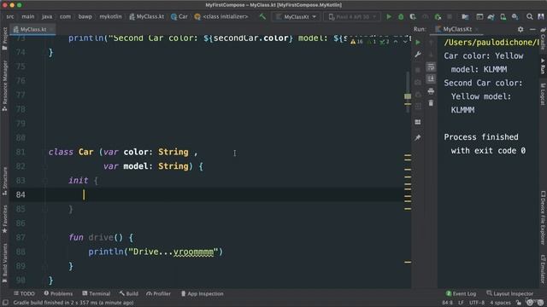Image resolution: width=547 pixels, height=307 pixels.
Task: Change the 4 spaces indent setting
Action: [x=500, y=303]
